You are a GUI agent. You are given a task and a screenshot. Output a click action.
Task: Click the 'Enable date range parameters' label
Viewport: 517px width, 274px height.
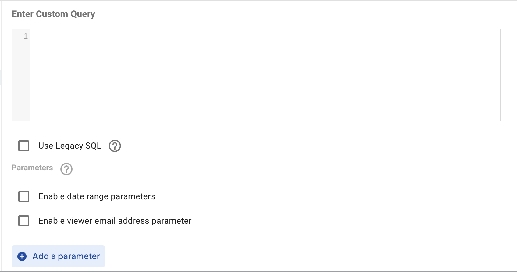click(x=97, y=196)
